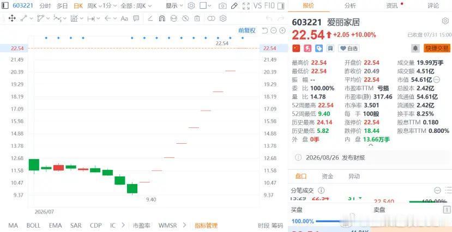The width and height of the screenshot is (452, 232).
Task: Toggle hide drawings eye-slash icon
Action: (x=185, y=19)
